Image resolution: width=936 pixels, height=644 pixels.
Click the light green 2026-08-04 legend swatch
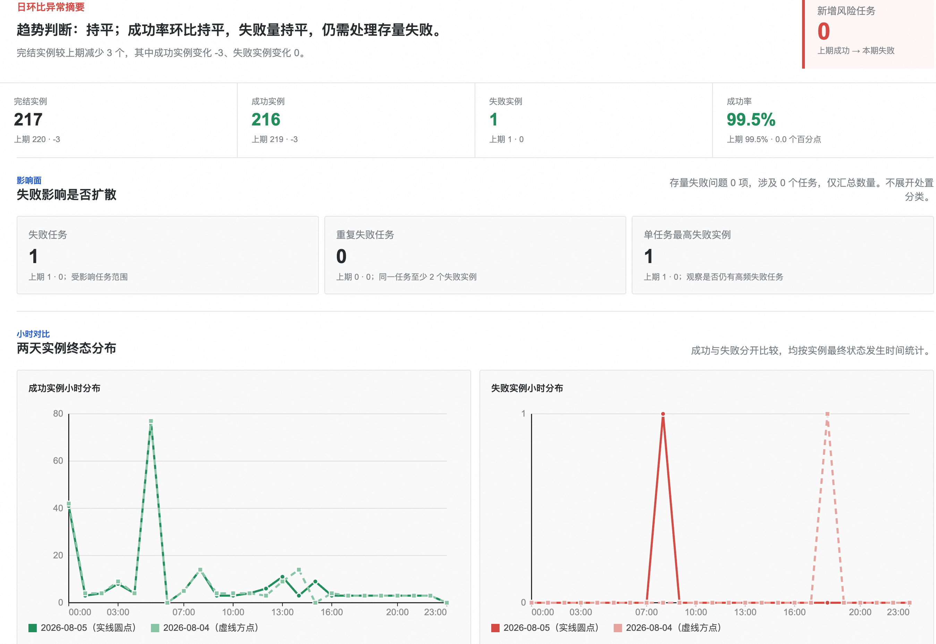click(x=155, y=628)
